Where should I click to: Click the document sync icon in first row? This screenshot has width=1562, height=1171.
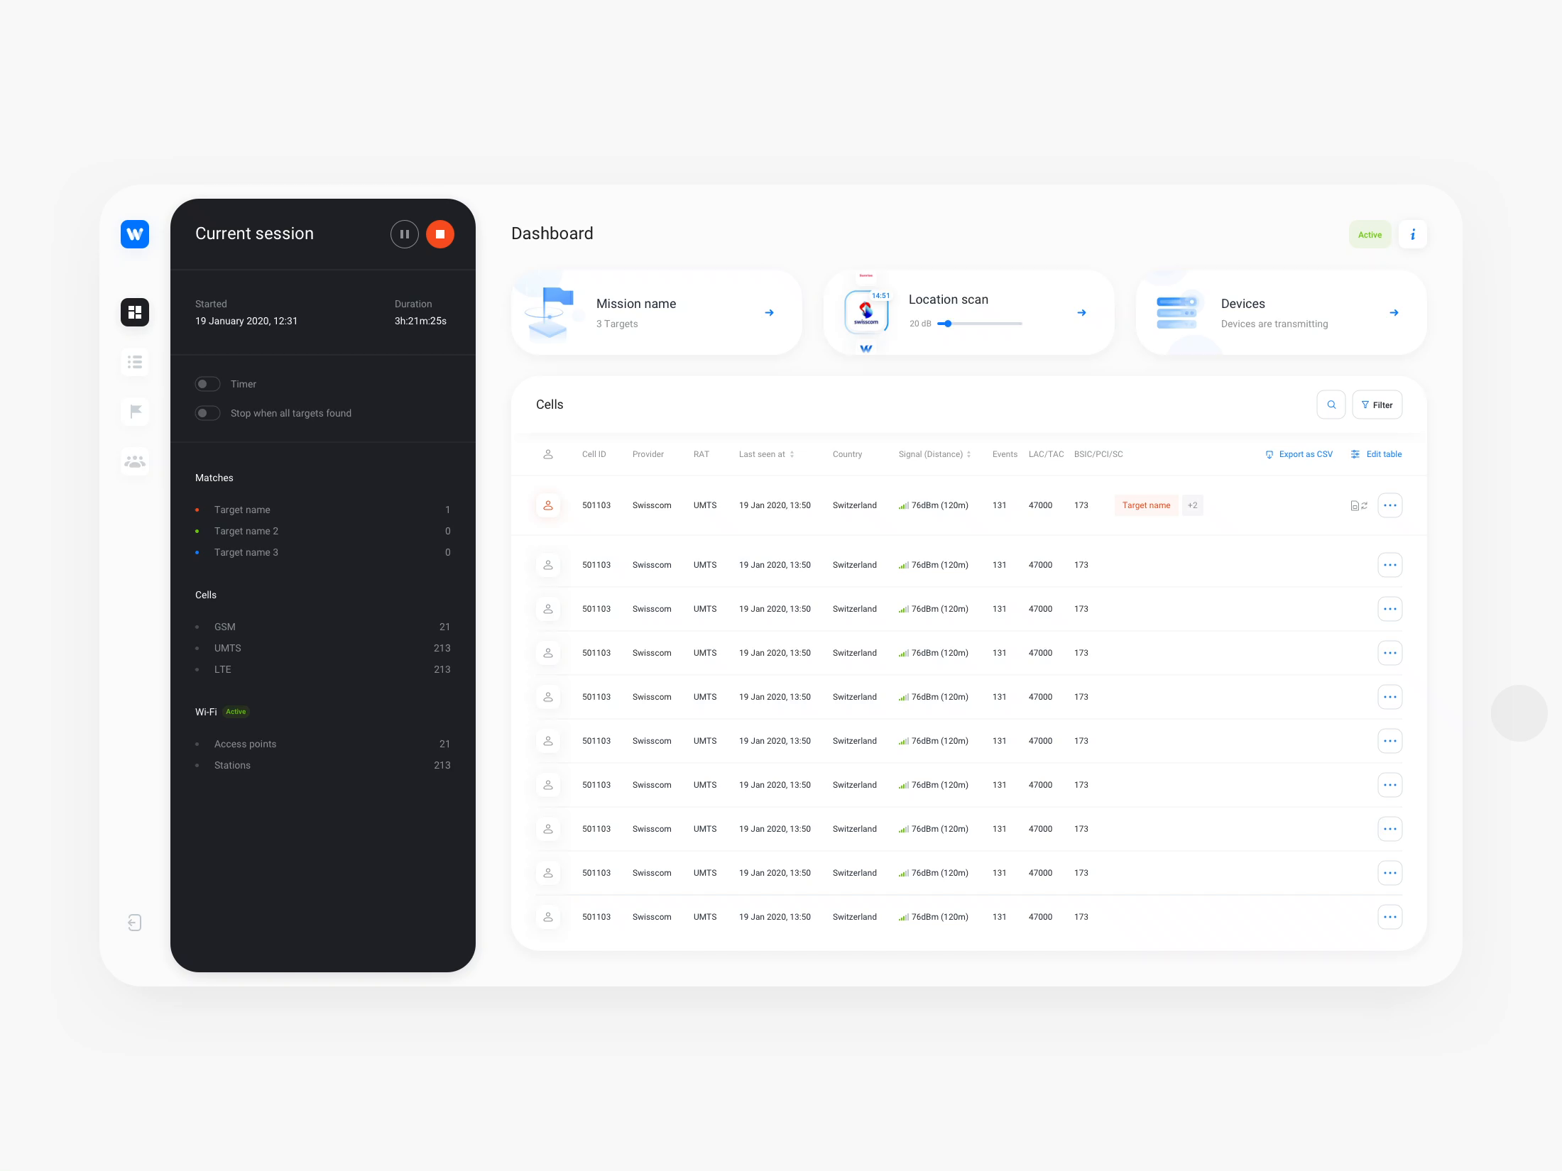(x=1359, y=506)
